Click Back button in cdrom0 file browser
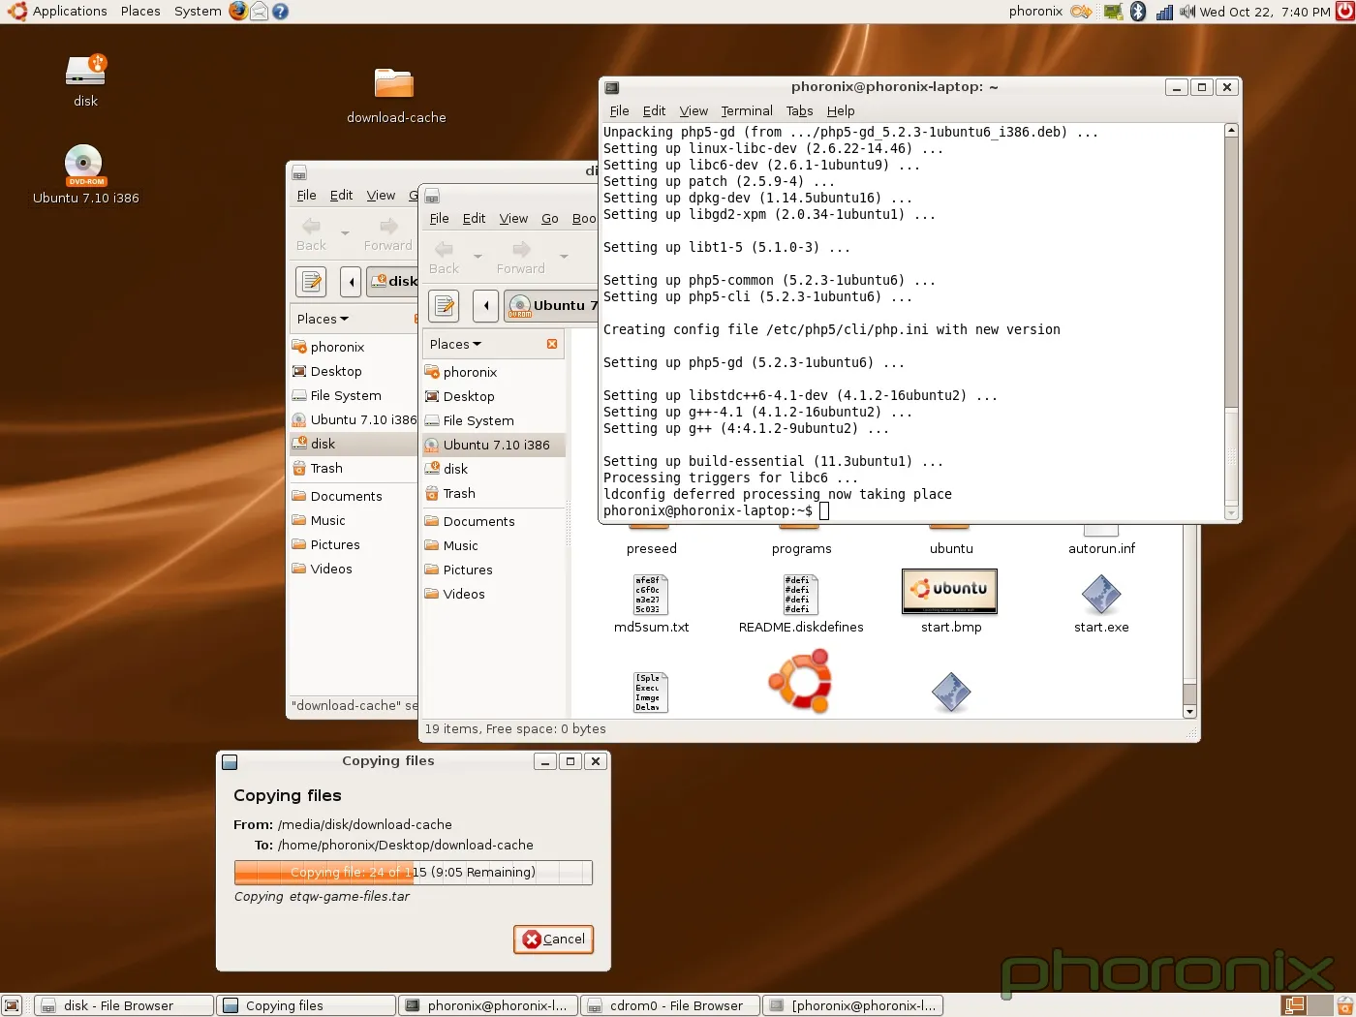This screenshot has width=1356, height=1017. coord(444,258)
